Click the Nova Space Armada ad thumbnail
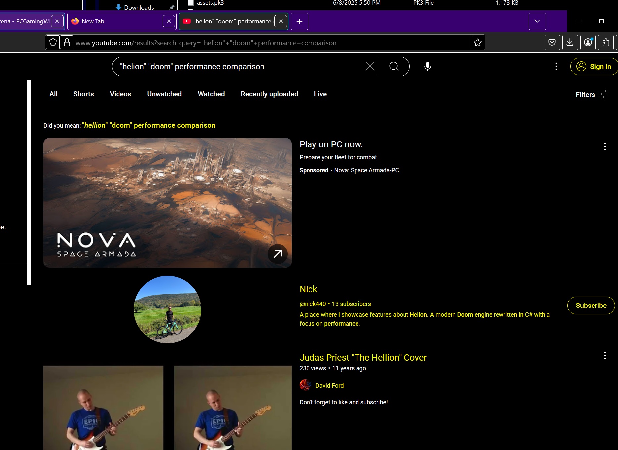The image size is (618, 450). pyautogui.click(x=167, y=203)
